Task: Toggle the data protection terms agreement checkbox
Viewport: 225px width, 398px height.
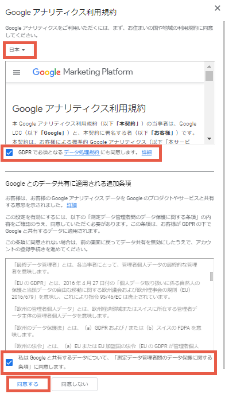Action: 9,362
